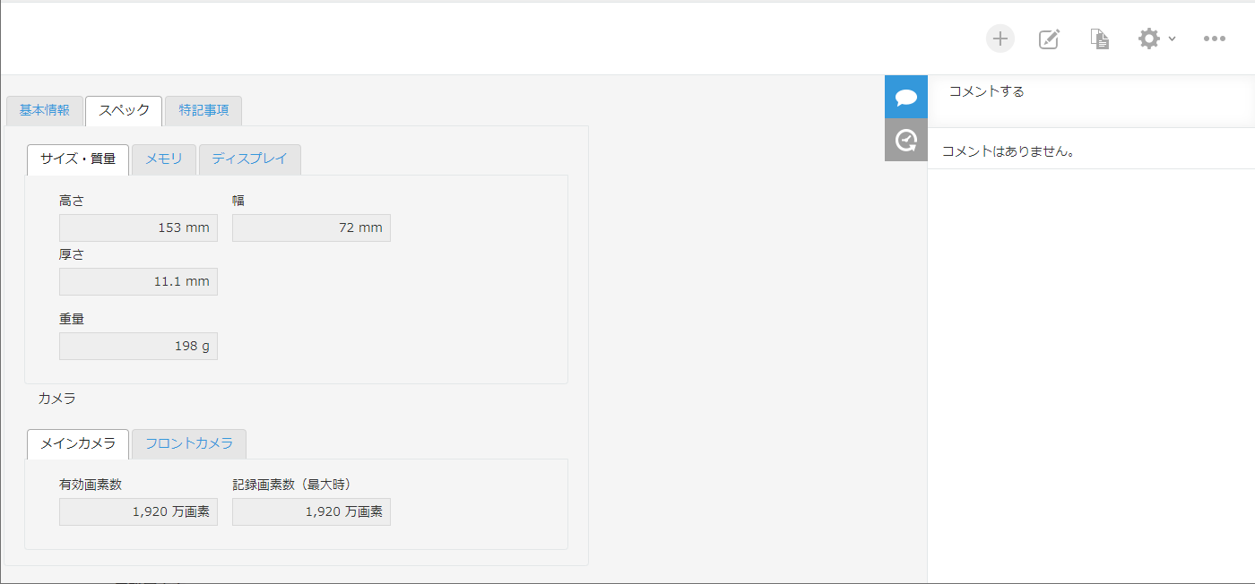Viewport: 1255px width, 584px height.
Task: Click the コメントする comment input box
Action: tap(1090, 91)
